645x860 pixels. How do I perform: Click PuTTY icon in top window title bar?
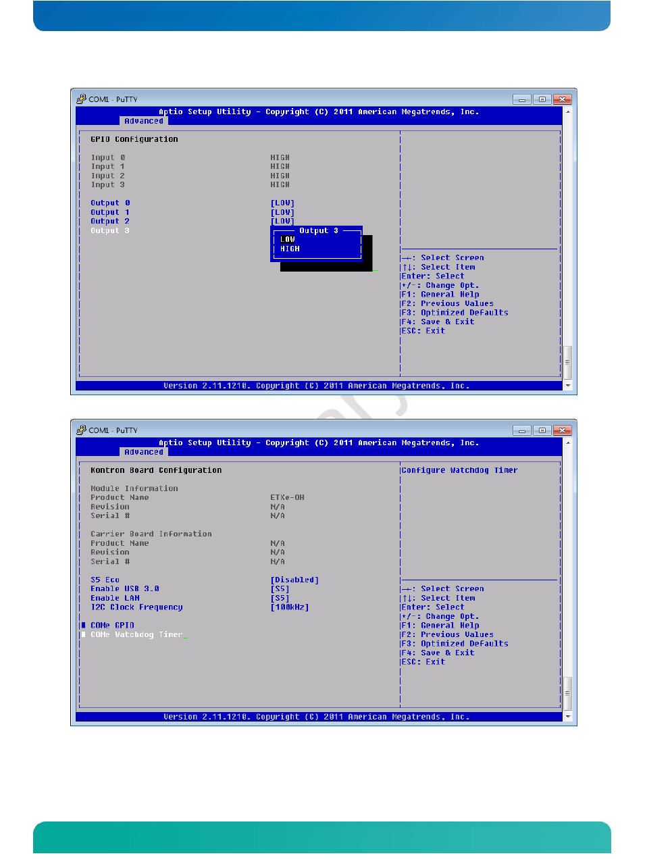click(81, 99)
